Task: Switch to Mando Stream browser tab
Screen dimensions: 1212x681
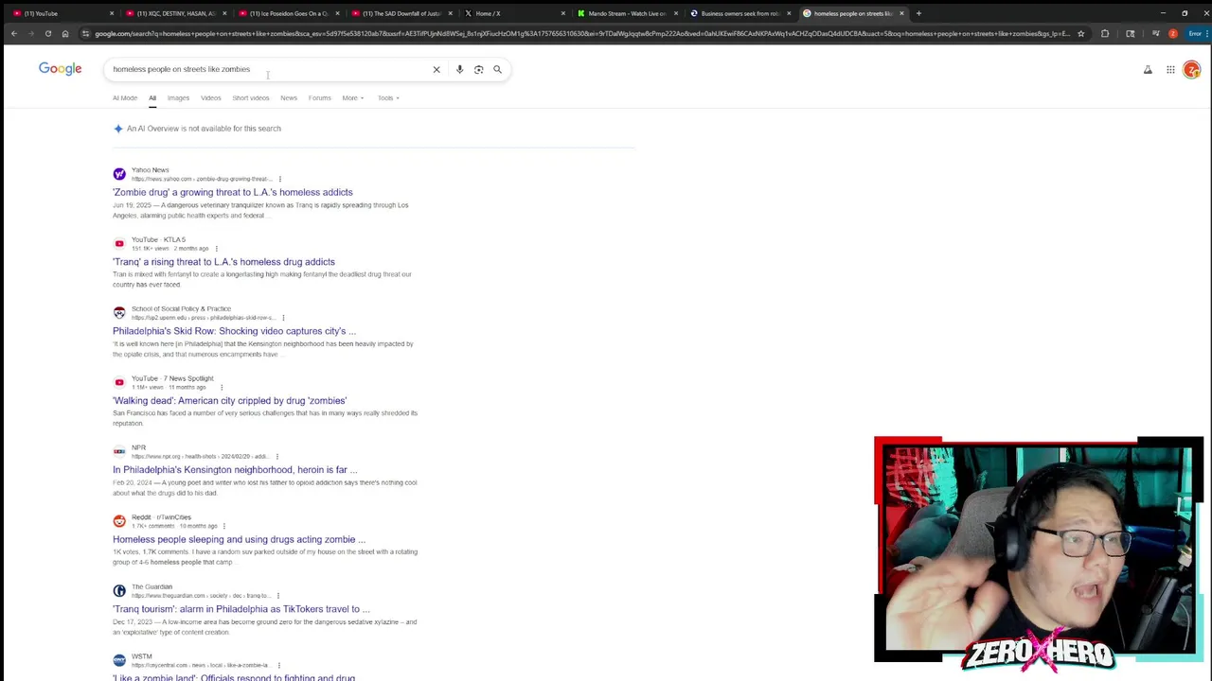Action: coord(627,13)
